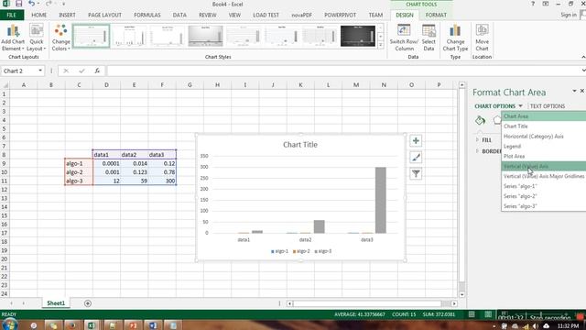Click formula bar Cancel X icon
This screenshot has height=330, width=586.
click(x=66, y=71)
